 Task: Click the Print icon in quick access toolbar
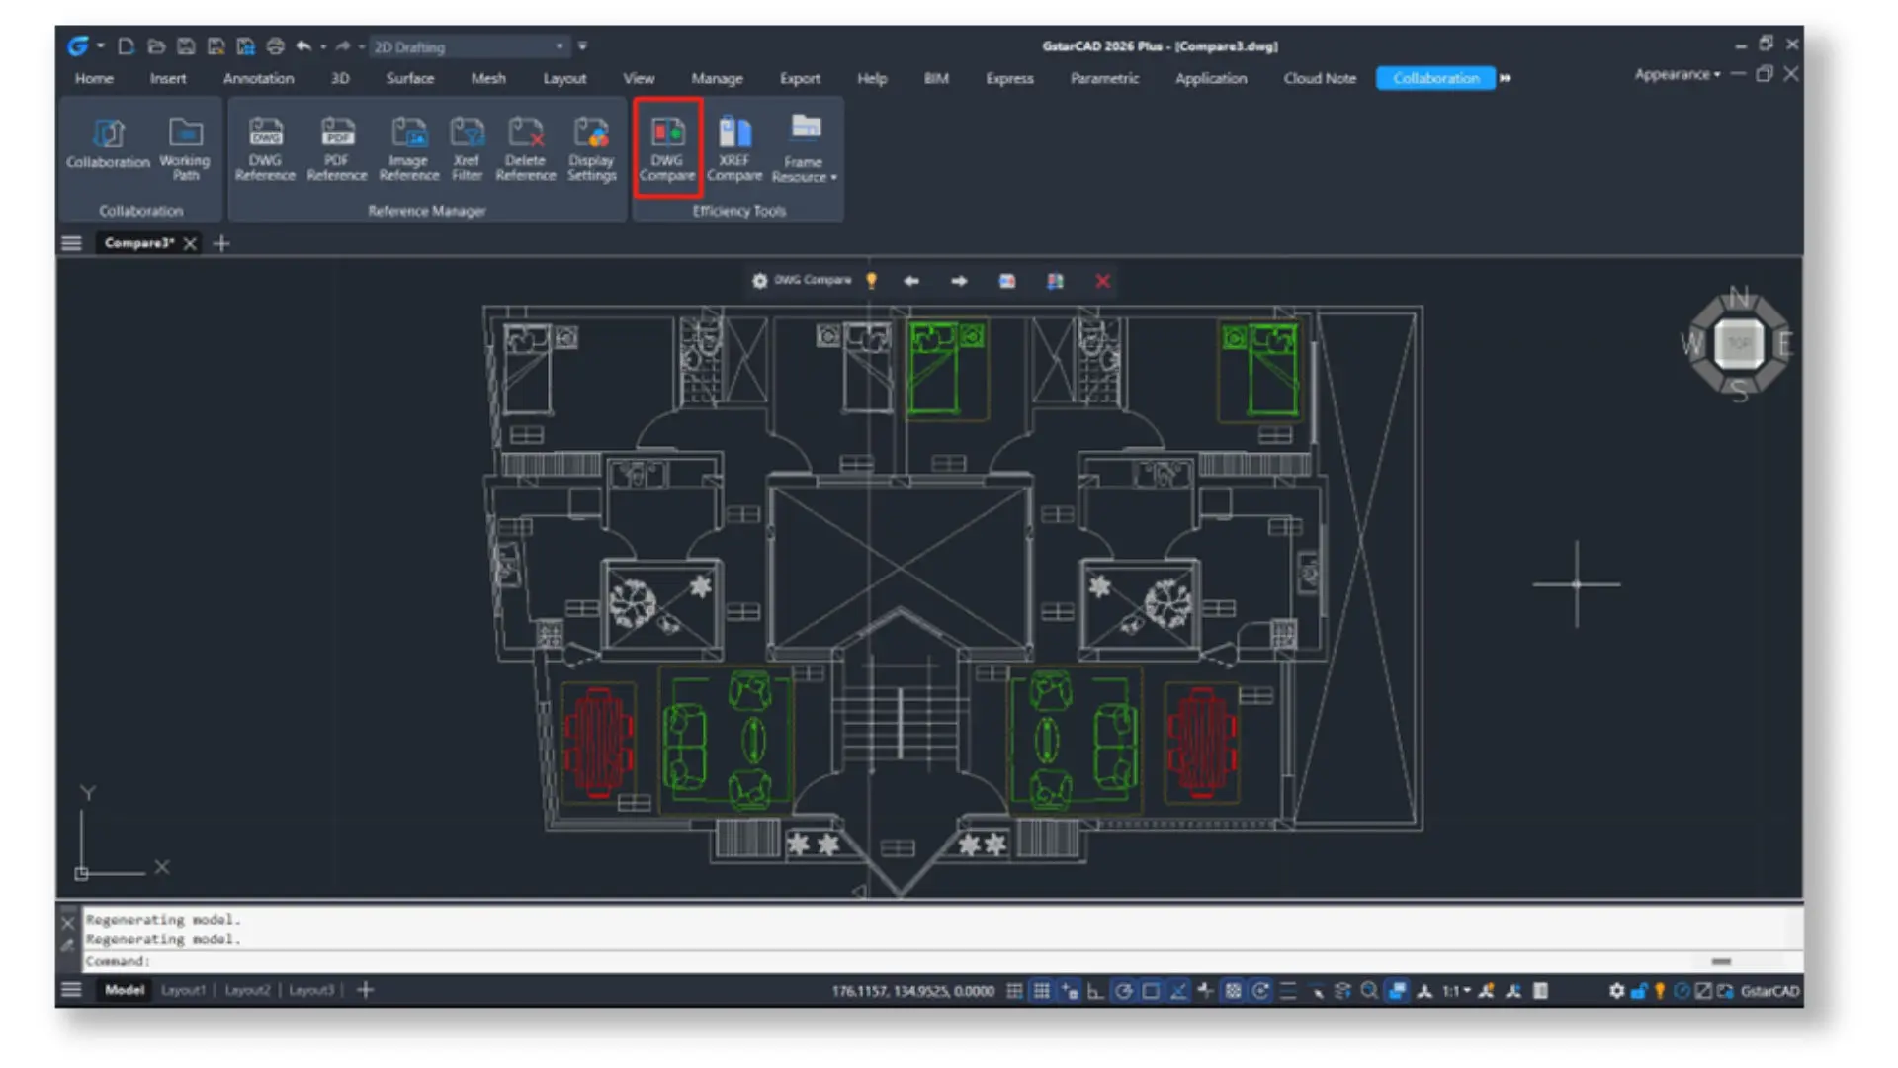click(276, 46)
